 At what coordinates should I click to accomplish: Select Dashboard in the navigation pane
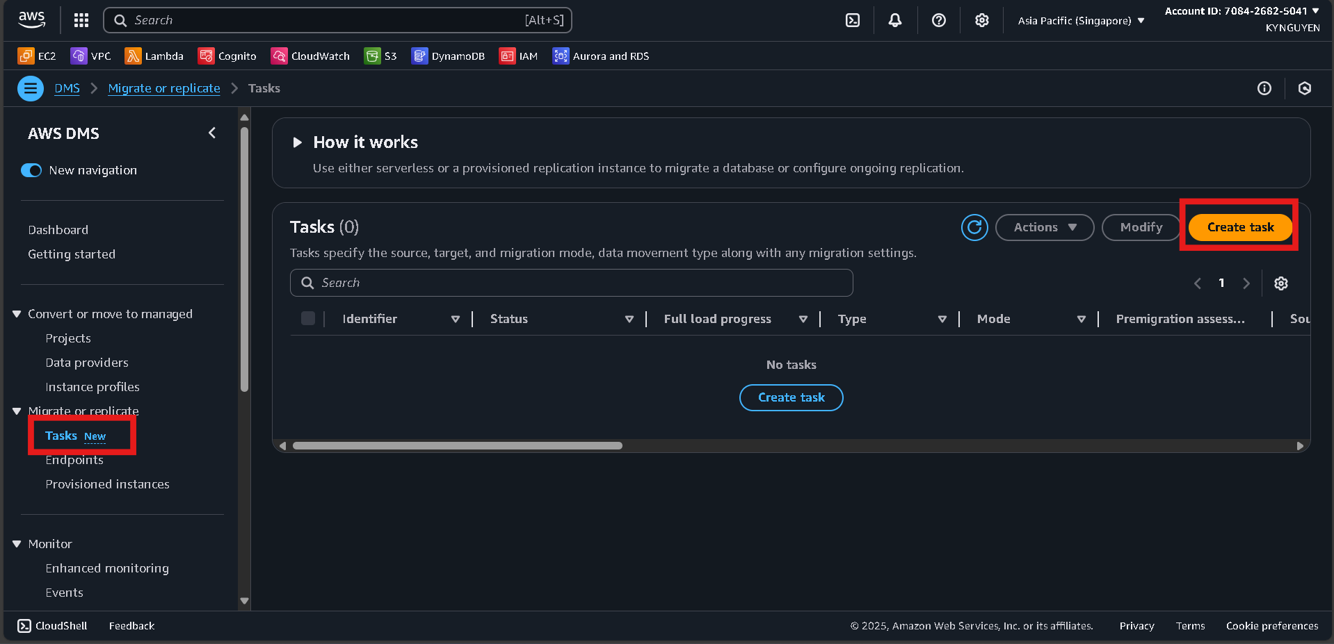pos(58,230)
